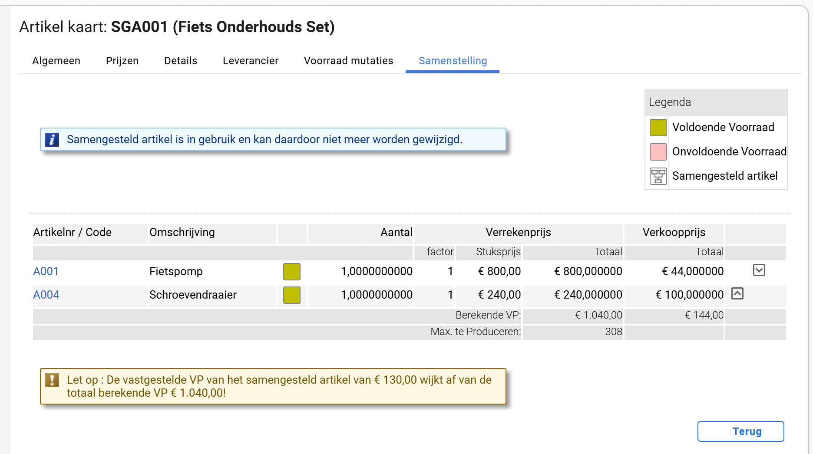The width and height of the screenshot is (813, 454).
Task: Go to the Leverancier tab
Action: coord(251,61)
